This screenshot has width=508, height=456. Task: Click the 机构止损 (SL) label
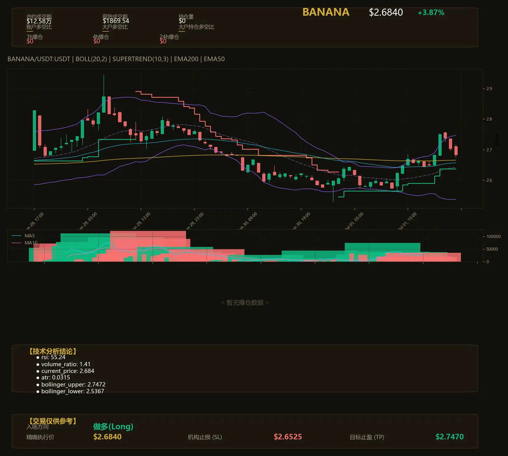point(205,437)
